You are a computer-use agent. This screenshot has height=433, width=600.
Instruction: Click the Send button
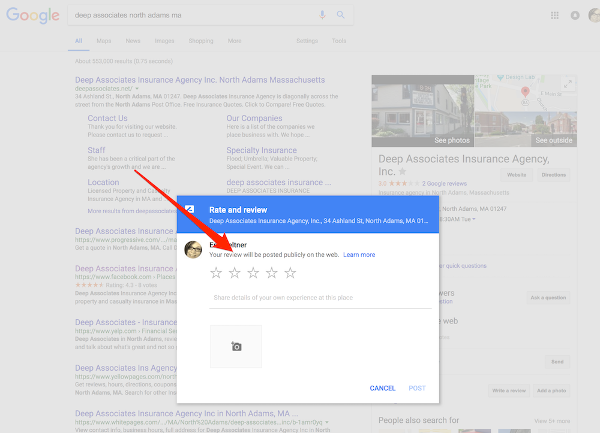coord(557,362)
